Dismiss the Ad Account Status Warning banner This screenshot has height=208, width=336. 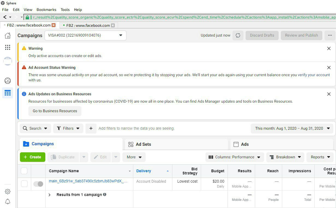pos(329,67)
